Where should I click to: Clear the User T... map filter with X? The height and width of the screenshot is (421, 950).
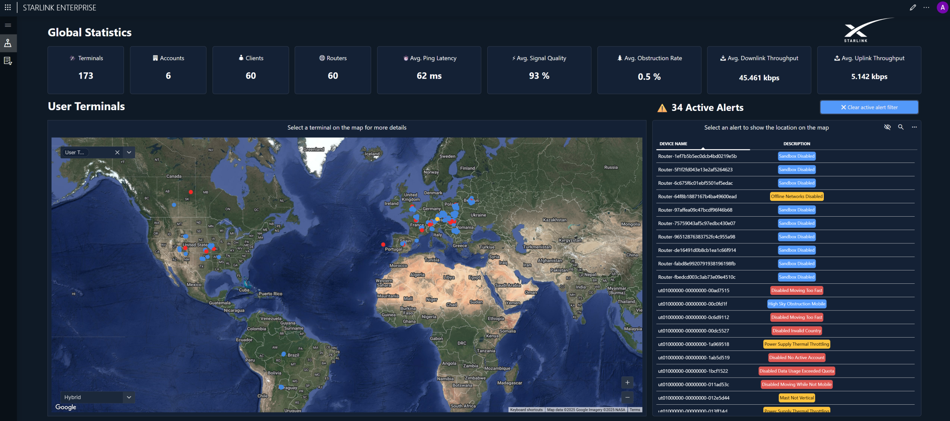click(x=117, y=152)
